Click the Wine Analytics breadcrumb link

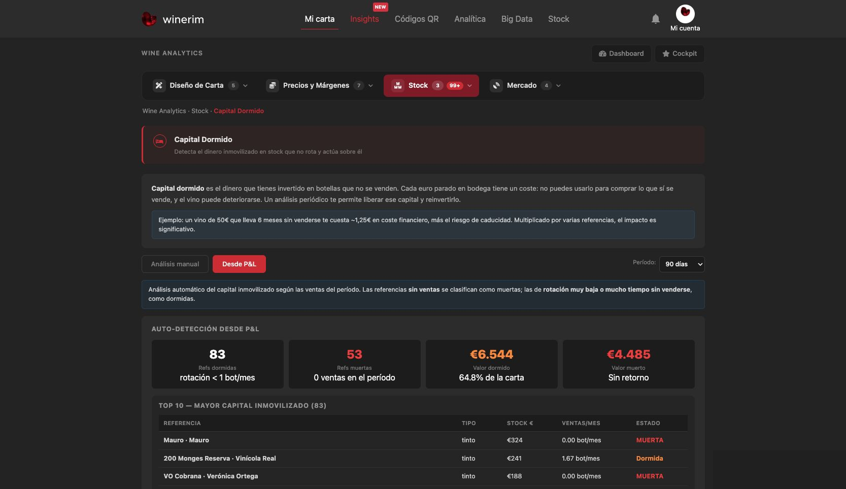point(164,111)
